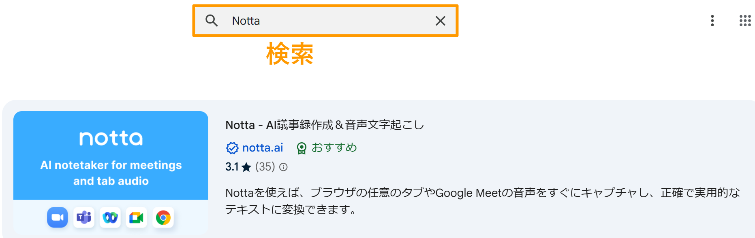The image size is (755, 238).
Task: Open the notta.ai publisher link
Action: coord(263,148)
